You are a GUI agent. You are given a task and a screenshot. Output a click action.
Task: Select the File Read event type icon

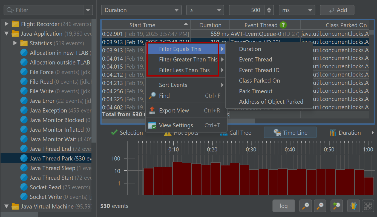(24, 82)
